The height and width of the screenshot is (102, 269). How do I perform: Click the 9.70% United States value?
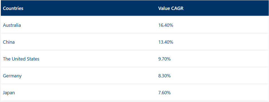(x=165, y=59)
